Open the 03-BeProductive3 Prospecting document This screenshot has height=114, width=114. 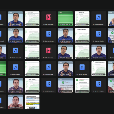[82, 19]
